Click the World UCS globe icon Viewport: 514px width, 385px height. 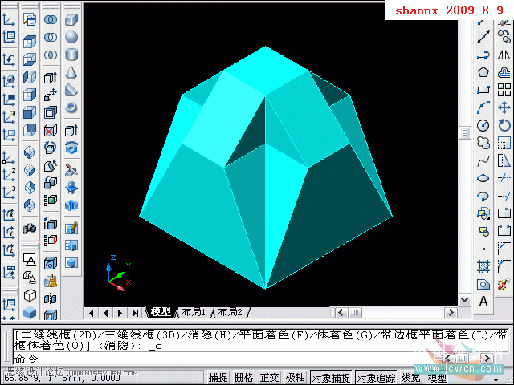(x=9, y=80)
